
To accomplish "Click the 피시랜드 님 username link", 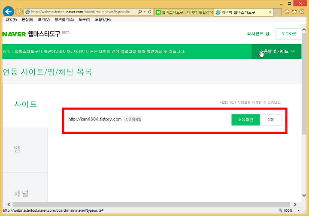I will 258,34.
